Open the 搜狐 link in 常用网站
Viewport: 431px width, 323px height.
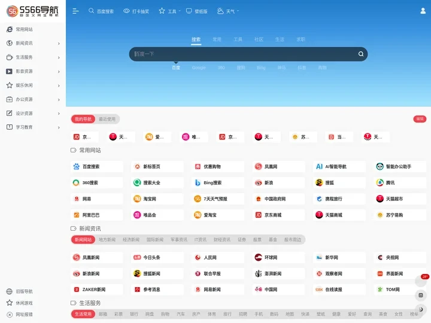(x=339, y=182)
